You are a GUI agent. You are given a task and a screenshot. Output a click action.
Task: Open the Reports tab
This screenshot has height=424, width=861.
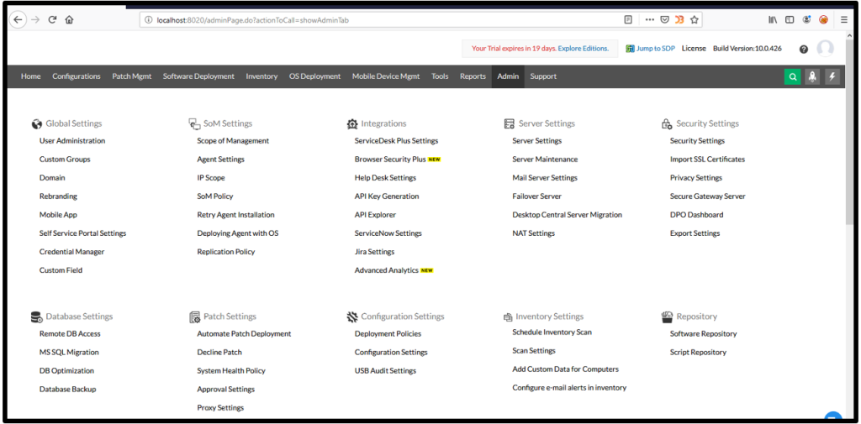pyautogui.click(x=473, y=76)
